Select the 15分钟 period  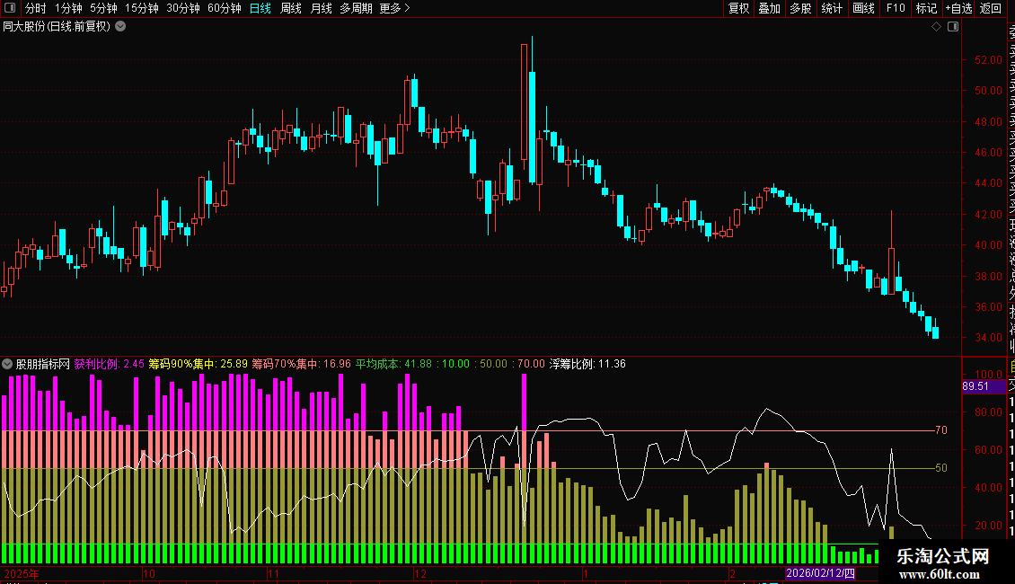[x=142, y=8]
